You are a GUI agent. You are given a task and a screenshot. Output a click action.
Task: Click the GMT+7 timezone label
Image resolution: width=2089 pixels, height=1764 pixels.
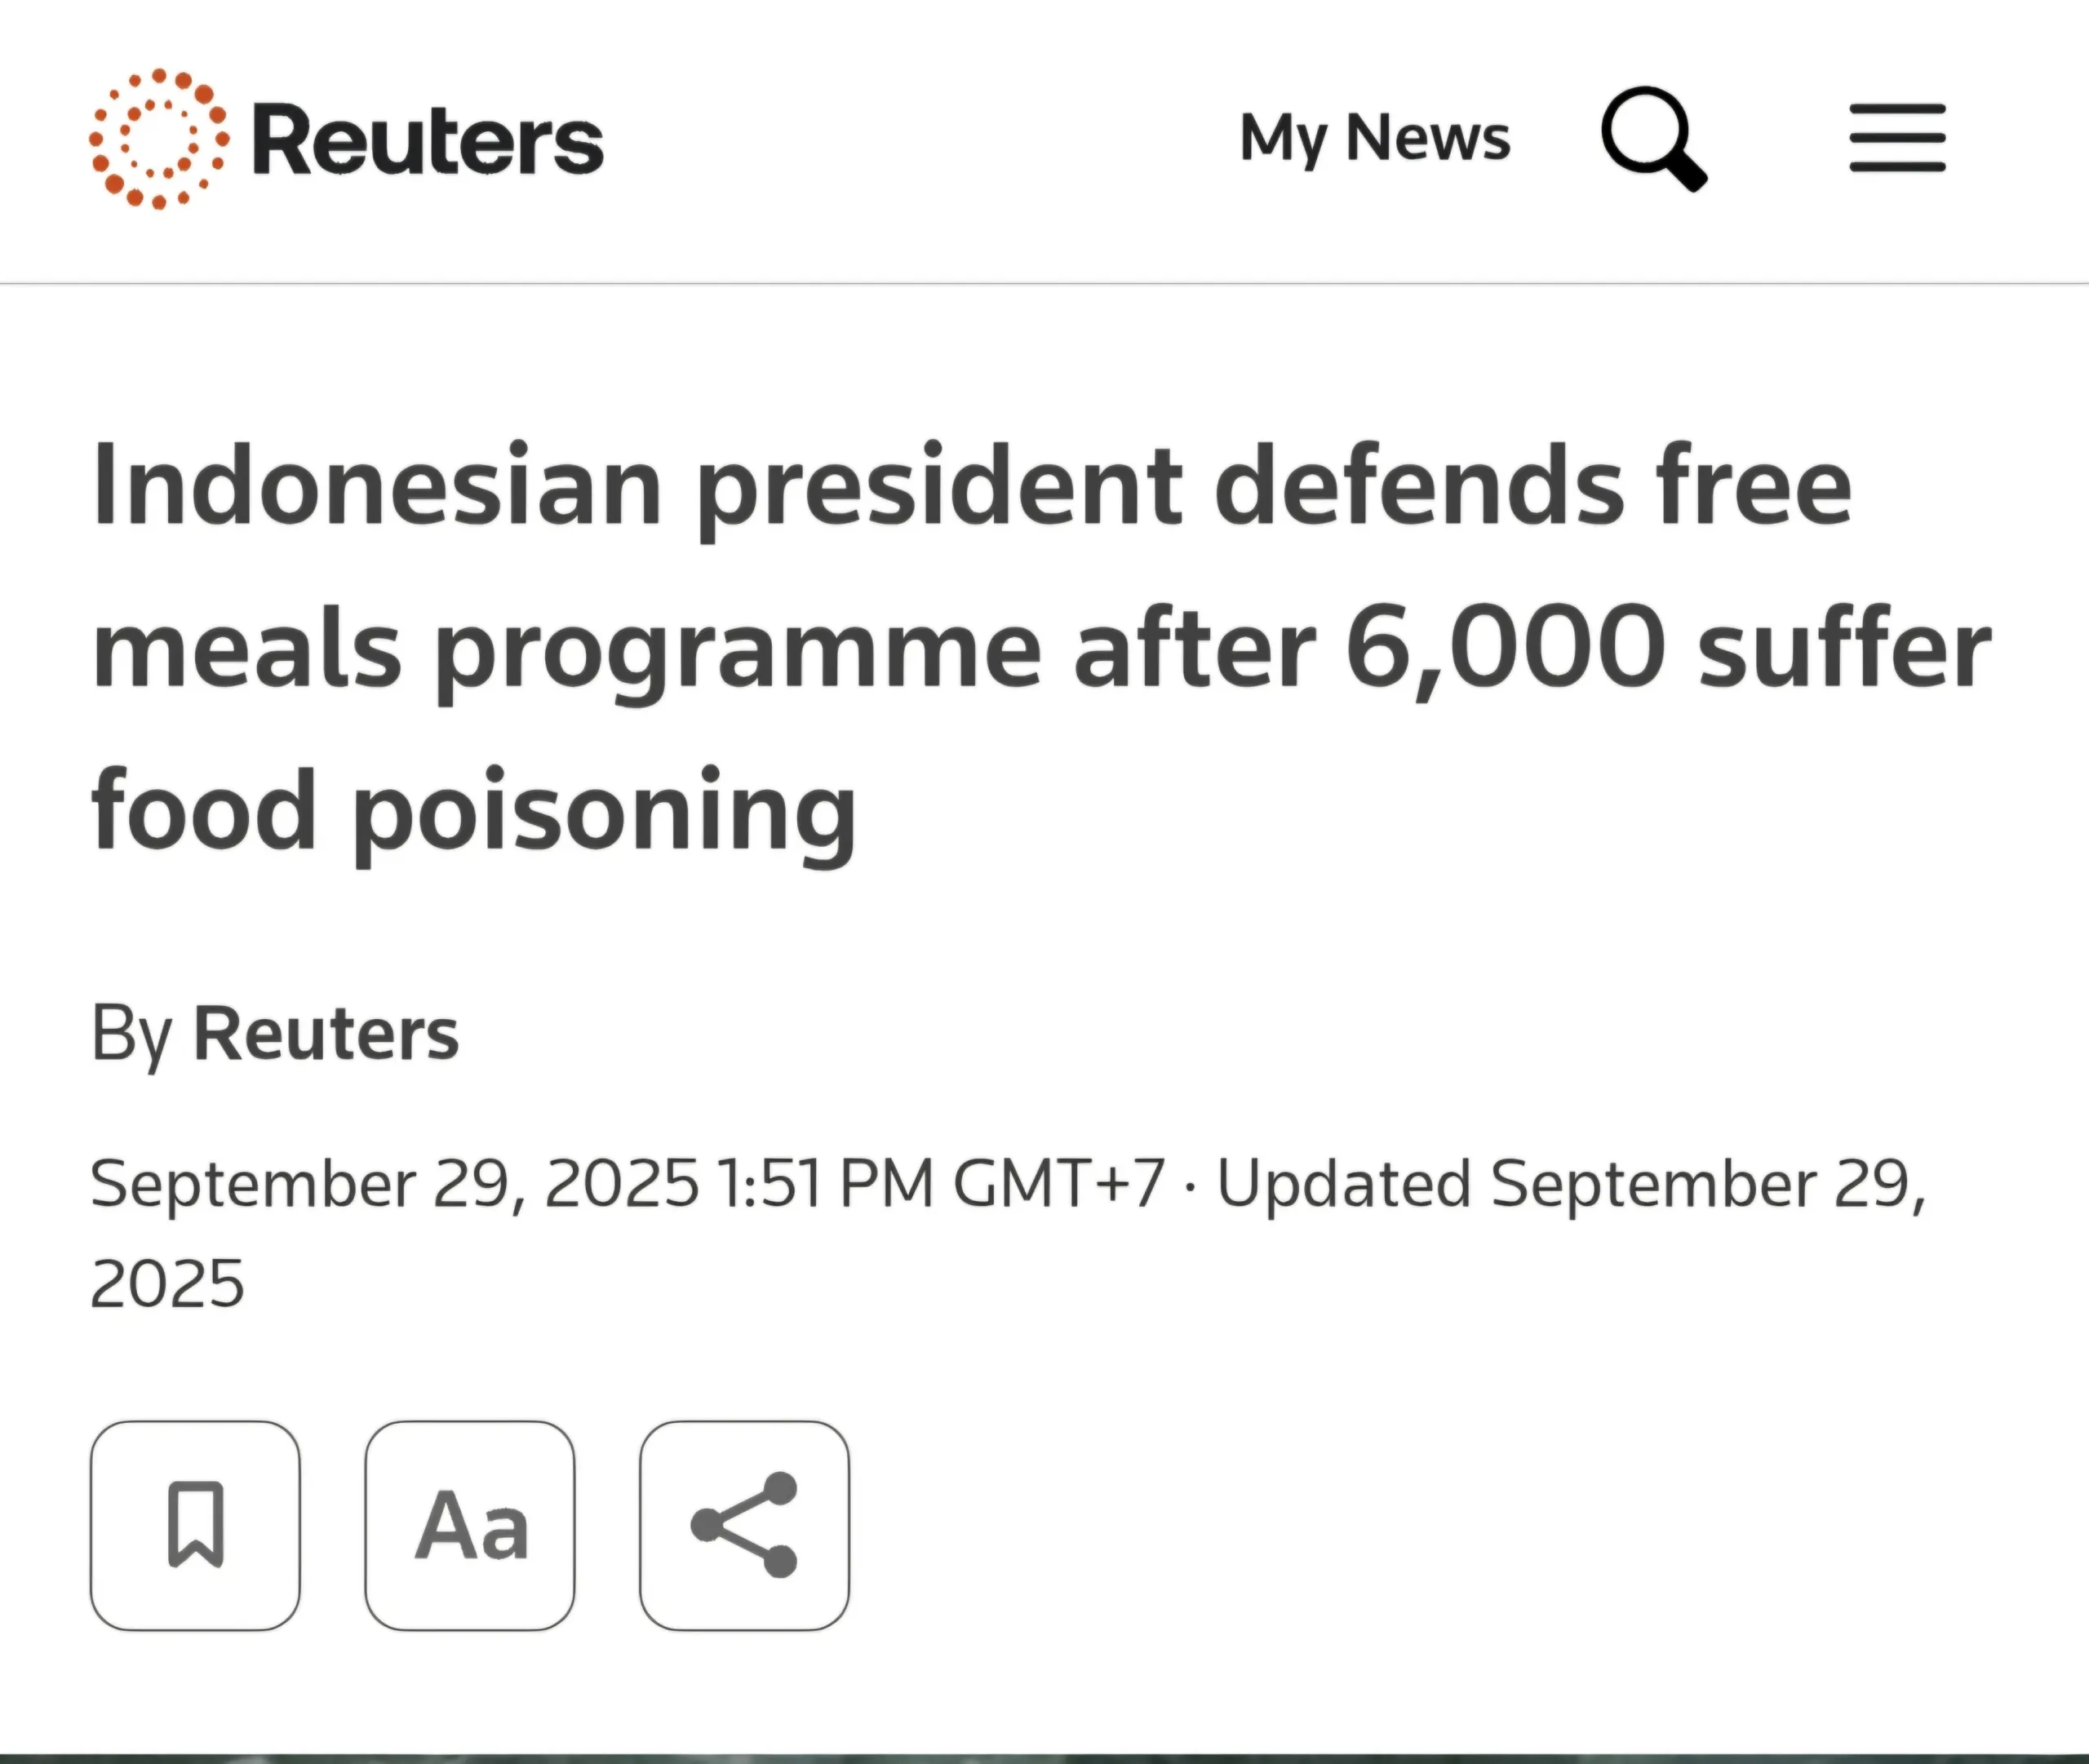1059,1184
